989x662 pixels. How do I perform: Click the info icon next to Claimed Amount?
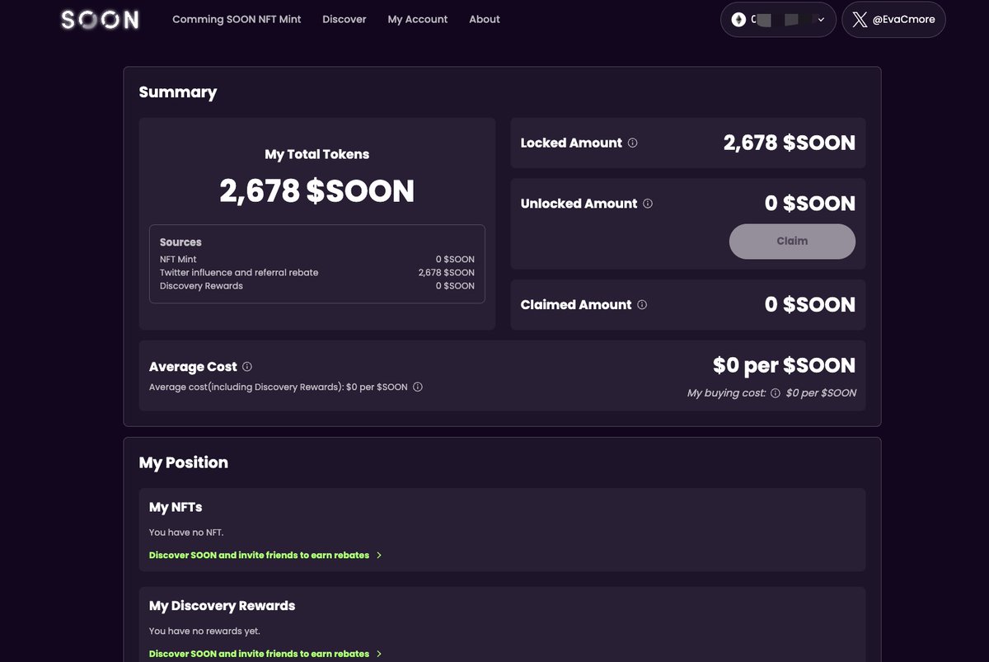coord(642,304)
